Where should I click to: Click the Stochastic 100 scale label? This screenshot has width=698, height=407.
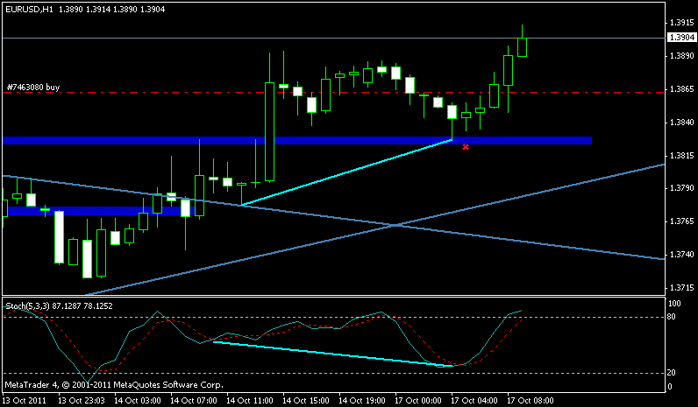(675, 304)
